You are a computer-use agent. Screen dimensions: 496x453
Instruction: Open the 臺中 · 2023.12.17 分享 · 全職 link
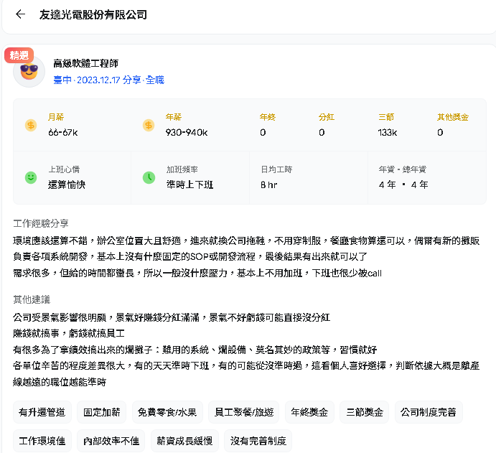(109, 80)
